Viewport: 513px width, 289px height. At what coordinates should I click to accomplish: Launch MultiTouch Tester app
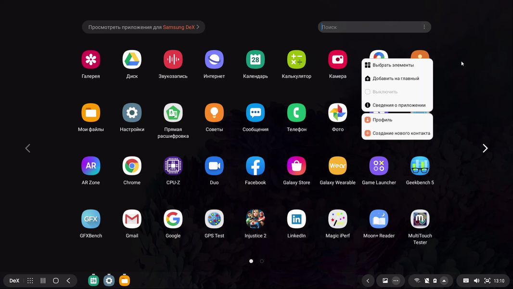click(x=420, y=219)
